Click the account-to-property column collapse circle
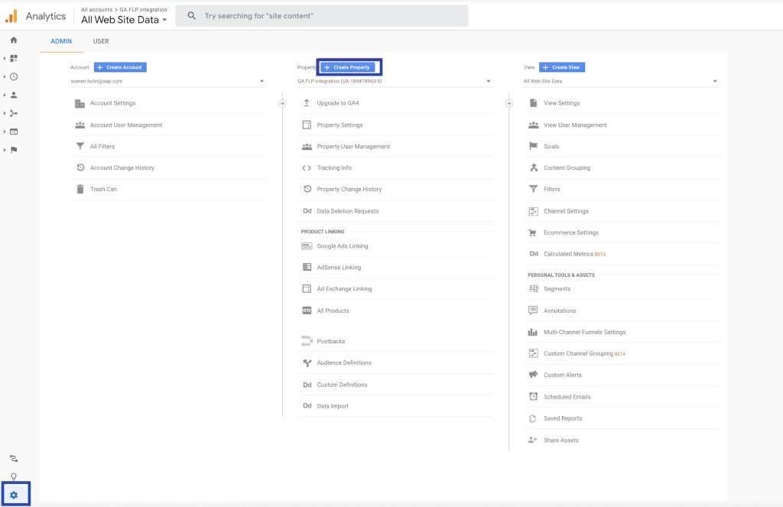The width and height of the screenshot is (783, 507). [x=283, y=103]
